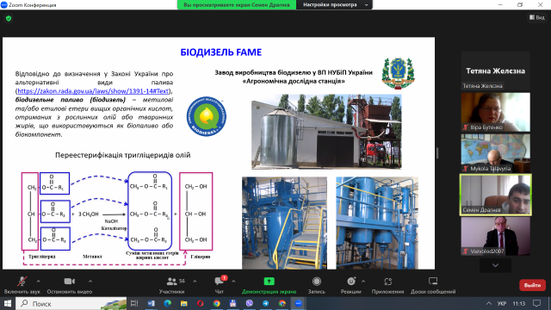Click the glycerin Гліцерин label
The width and height of the screenshot is (551, 310).
(x=201, y=257)
